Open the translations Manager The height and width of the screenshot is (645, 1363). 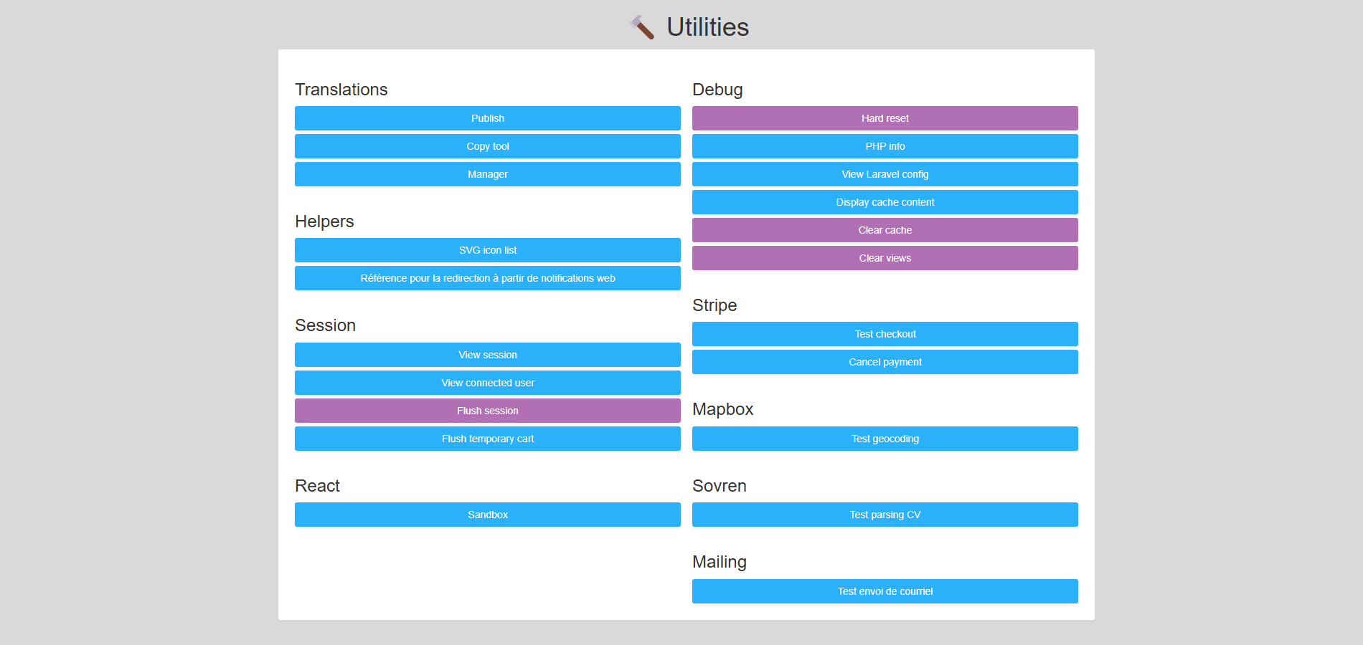click(x=487, y=174)
